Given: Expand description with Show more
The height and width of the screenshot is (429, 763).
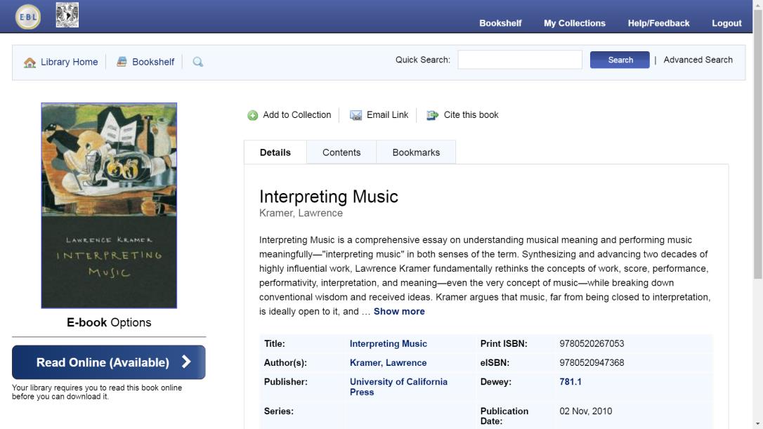Looking at the screenshot, I should coord(399,312).
